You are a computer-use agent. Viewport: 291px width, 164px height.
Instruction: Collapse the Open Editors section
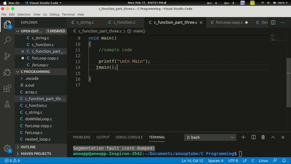pyautogui.click(x=18, y=31)
